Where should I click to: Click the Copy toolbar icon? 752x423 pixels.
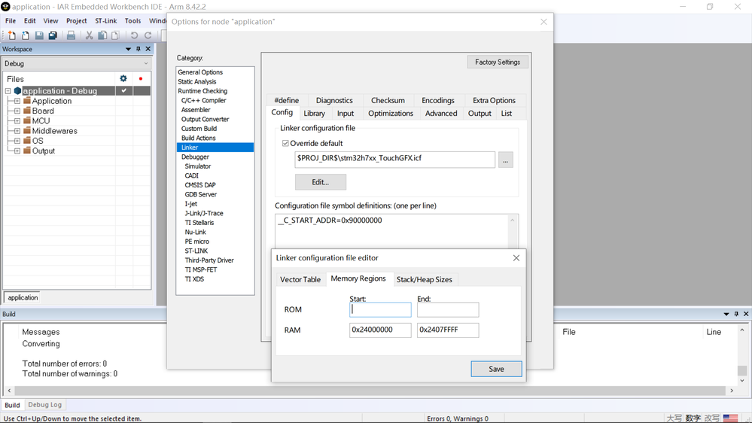102,35
